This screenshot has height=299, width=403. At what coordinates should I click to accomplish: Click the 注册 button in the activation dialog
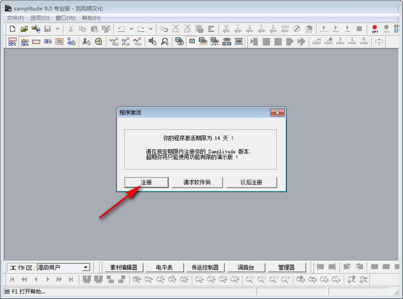(x=146, y=182)
